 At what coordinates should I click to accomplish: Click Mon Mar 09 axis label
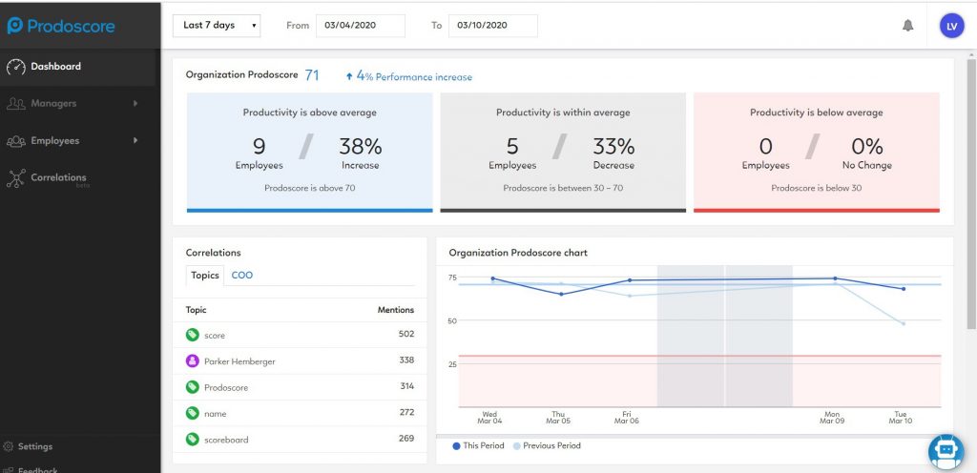[832, 418]
